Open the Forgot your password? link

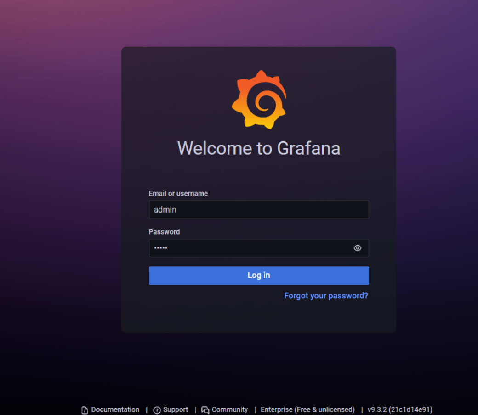click(x=326, y=296)
